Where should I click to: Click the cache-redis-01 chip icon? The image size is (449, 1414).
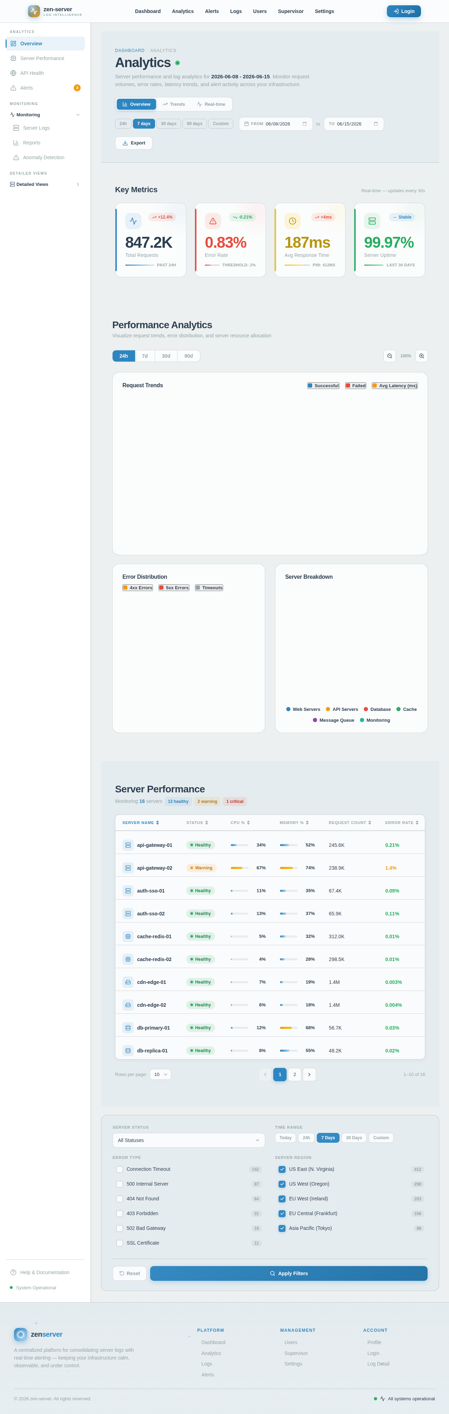[x=128, y=936]
